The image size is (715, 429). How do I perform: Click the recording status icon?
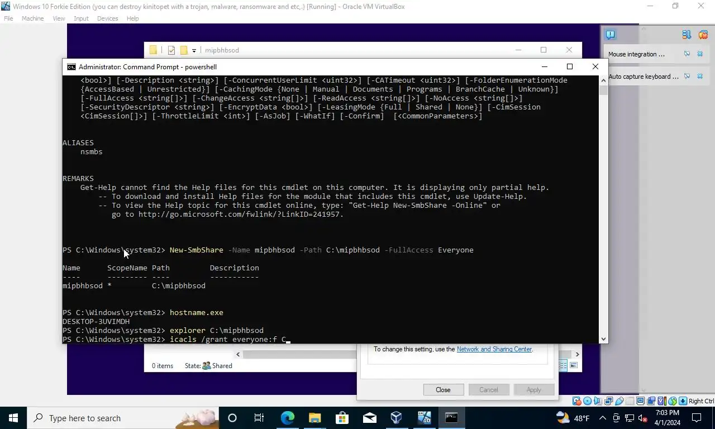651,401
